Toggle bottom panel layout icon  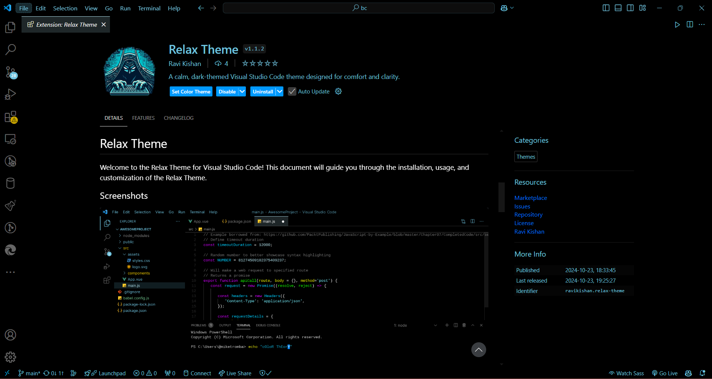point(618,8)
